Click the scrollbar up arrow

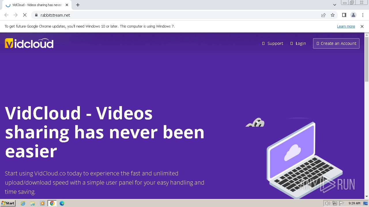click(367, 35)
